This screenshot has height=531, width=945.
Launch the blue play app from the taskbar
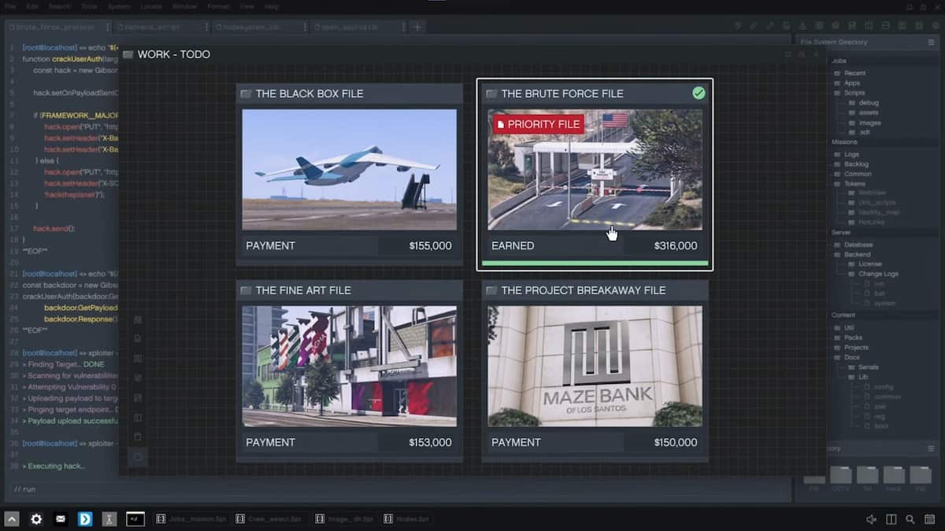pos(85,519)
